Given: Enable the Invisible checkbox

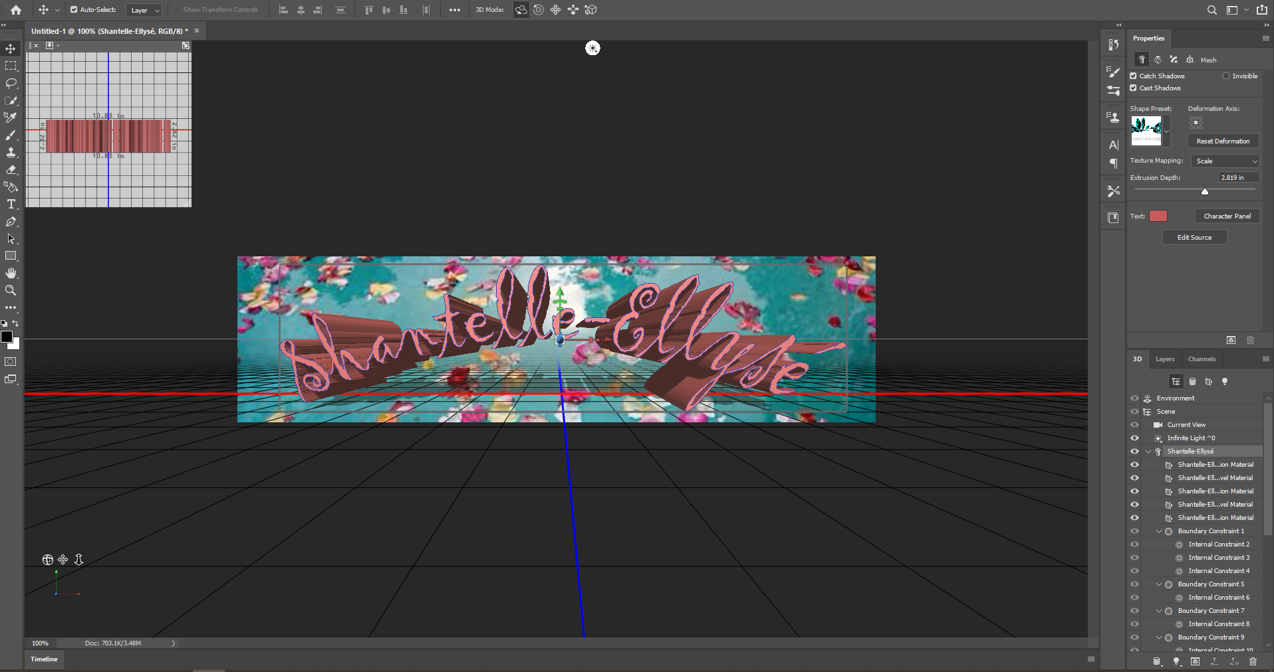Looking at the screenshot, I should click(1226, 76).
